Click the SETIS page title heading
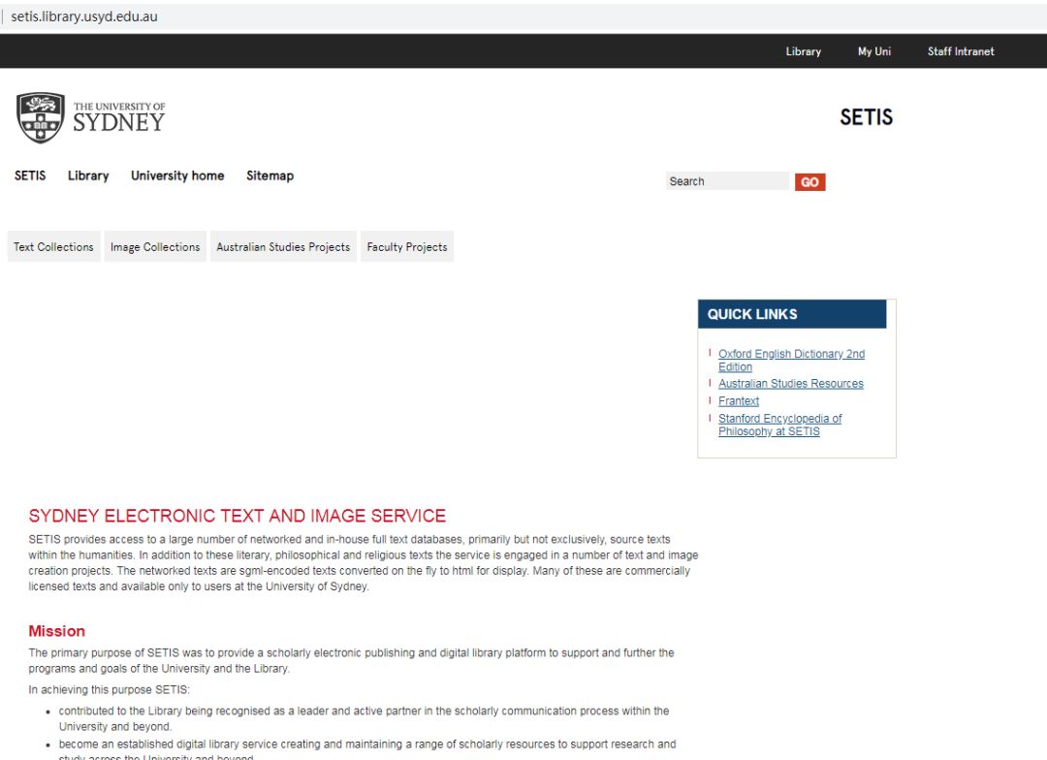 (866, 117)
